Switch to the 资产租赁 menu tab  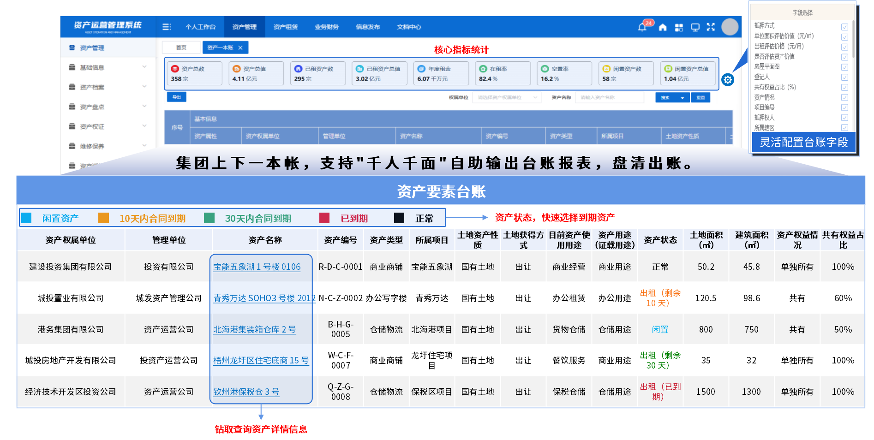[286, 27]
